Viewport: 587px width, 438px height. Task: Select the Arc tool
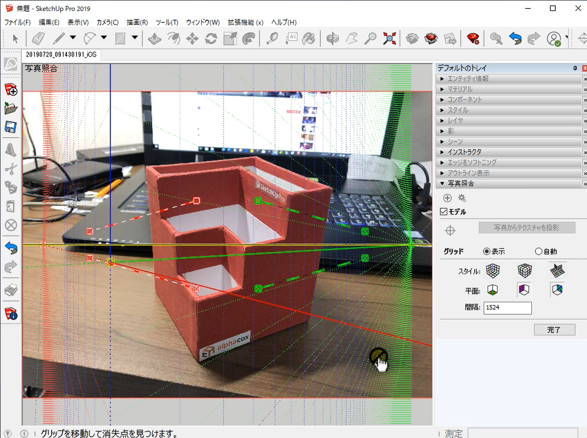tap(89, 38)
